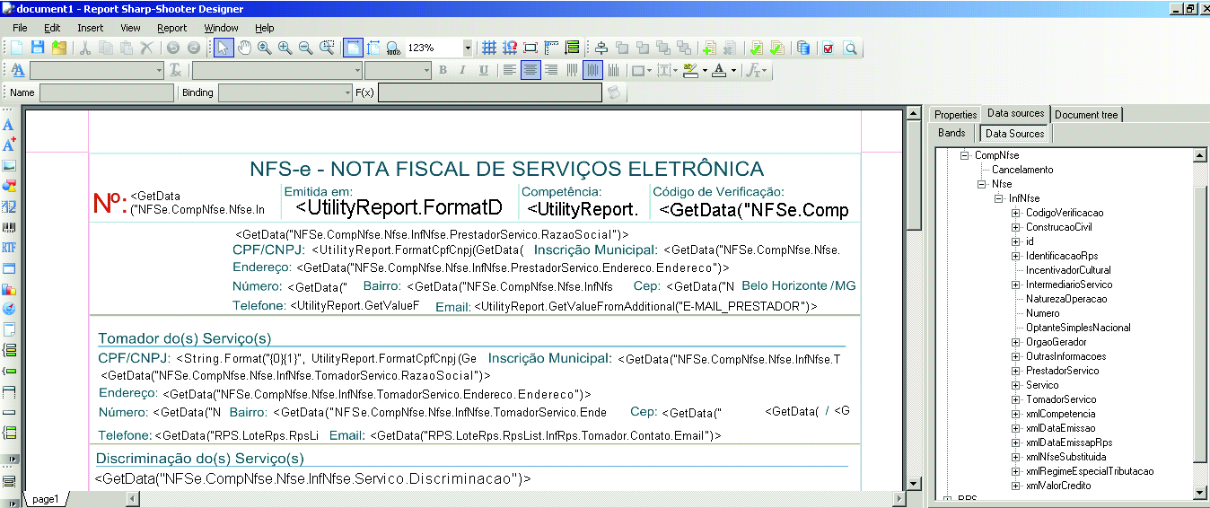The image size is (1210, 508).
Task: Toggle the vertical-lines alignment button after right-align
Action: tap(572, 70)
